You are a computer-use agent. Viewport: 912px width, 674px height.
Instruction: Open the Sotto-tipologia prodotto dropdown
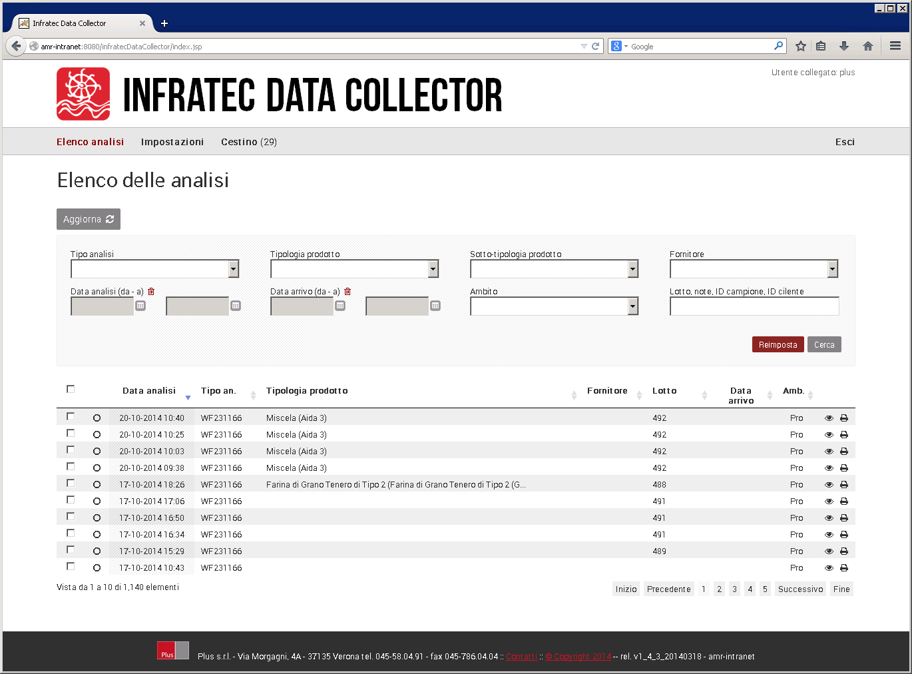point(554,268)
